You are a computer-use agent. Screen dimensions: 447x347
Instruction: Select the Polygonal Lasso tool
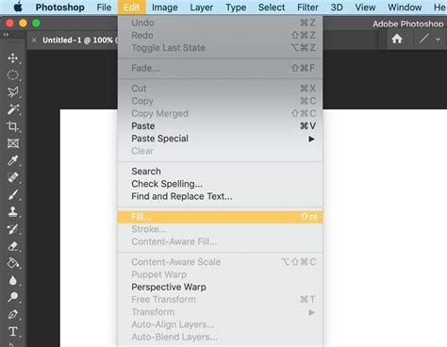click(x=13, y=92)
